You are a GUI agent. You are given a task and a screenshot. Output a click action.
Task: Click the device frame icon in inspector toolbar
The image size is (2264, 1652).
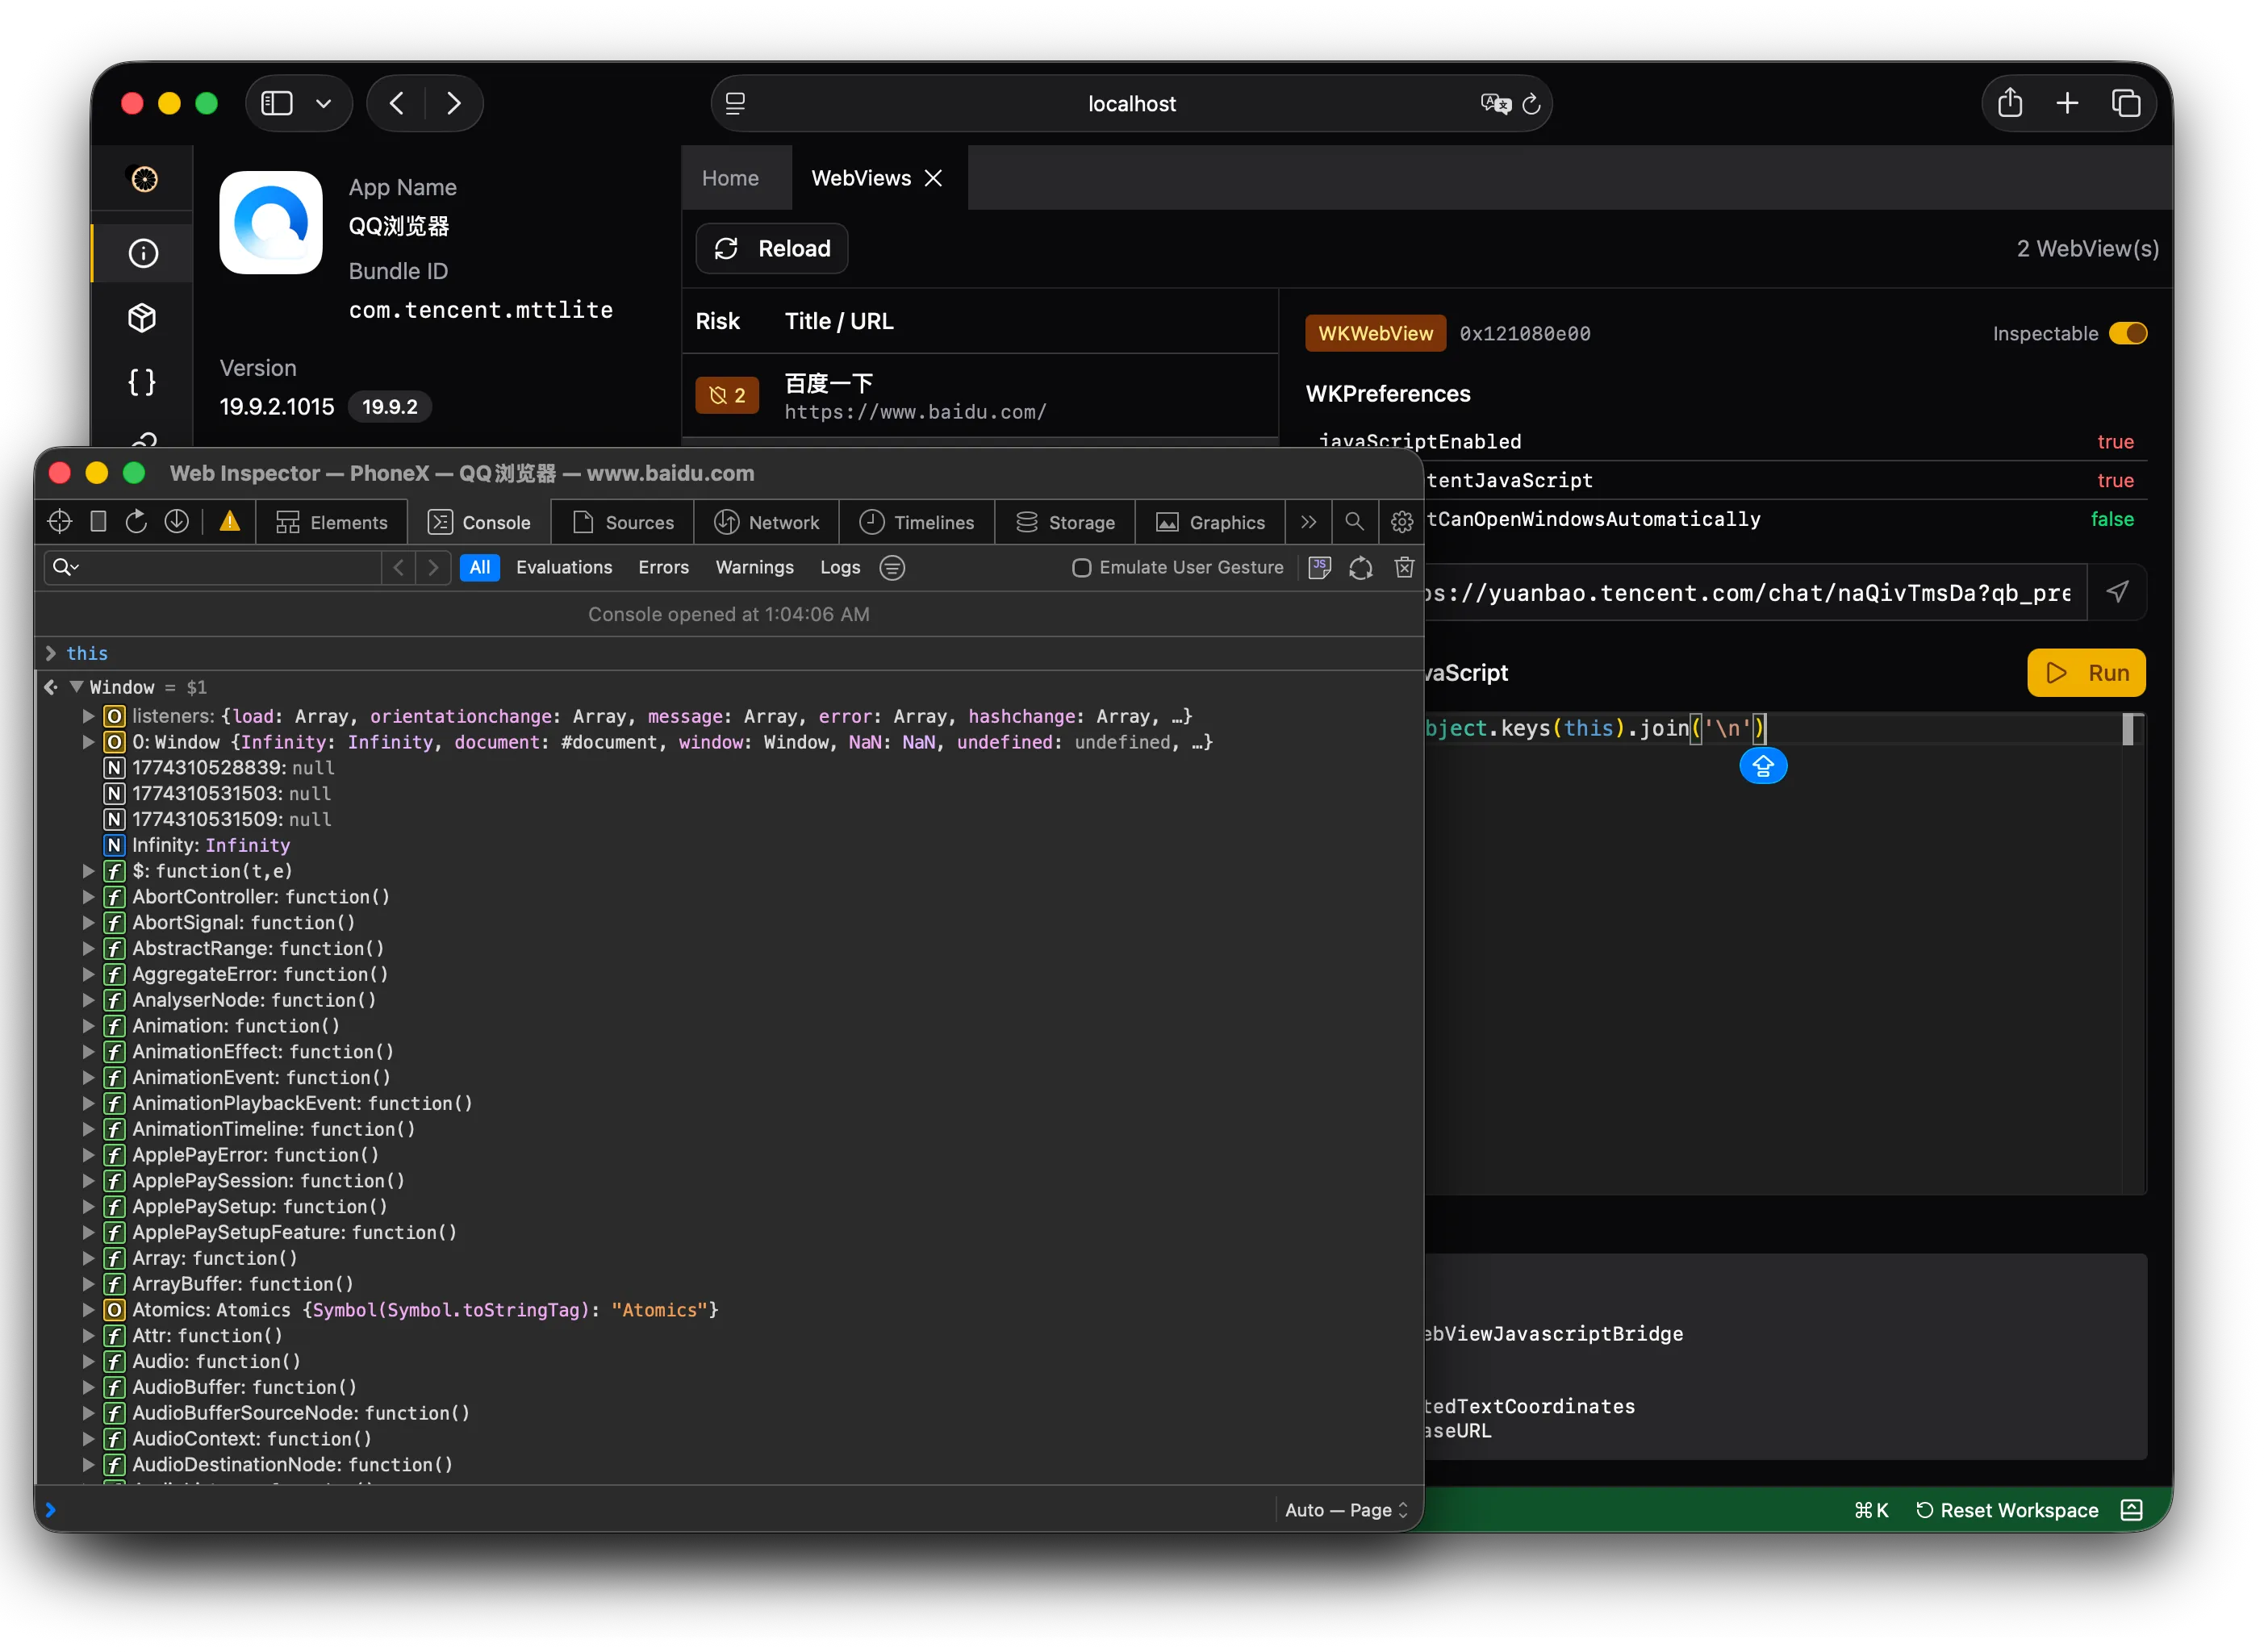[97, 521]
